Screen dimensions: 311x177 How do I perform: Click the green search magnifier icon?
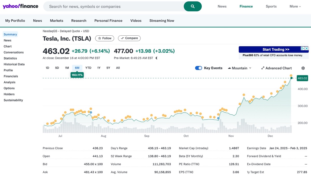193,6
